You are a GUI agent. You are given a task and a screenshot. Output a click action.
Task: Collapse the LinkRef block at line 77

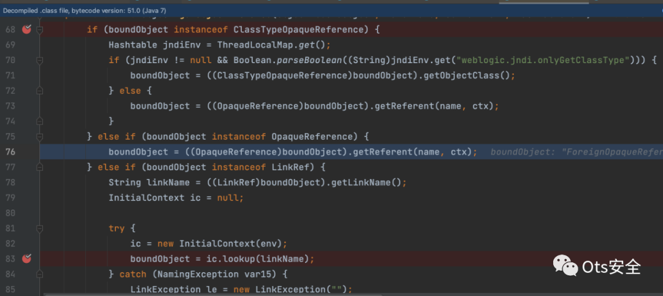pyautogui.click(x=40, y=167)
